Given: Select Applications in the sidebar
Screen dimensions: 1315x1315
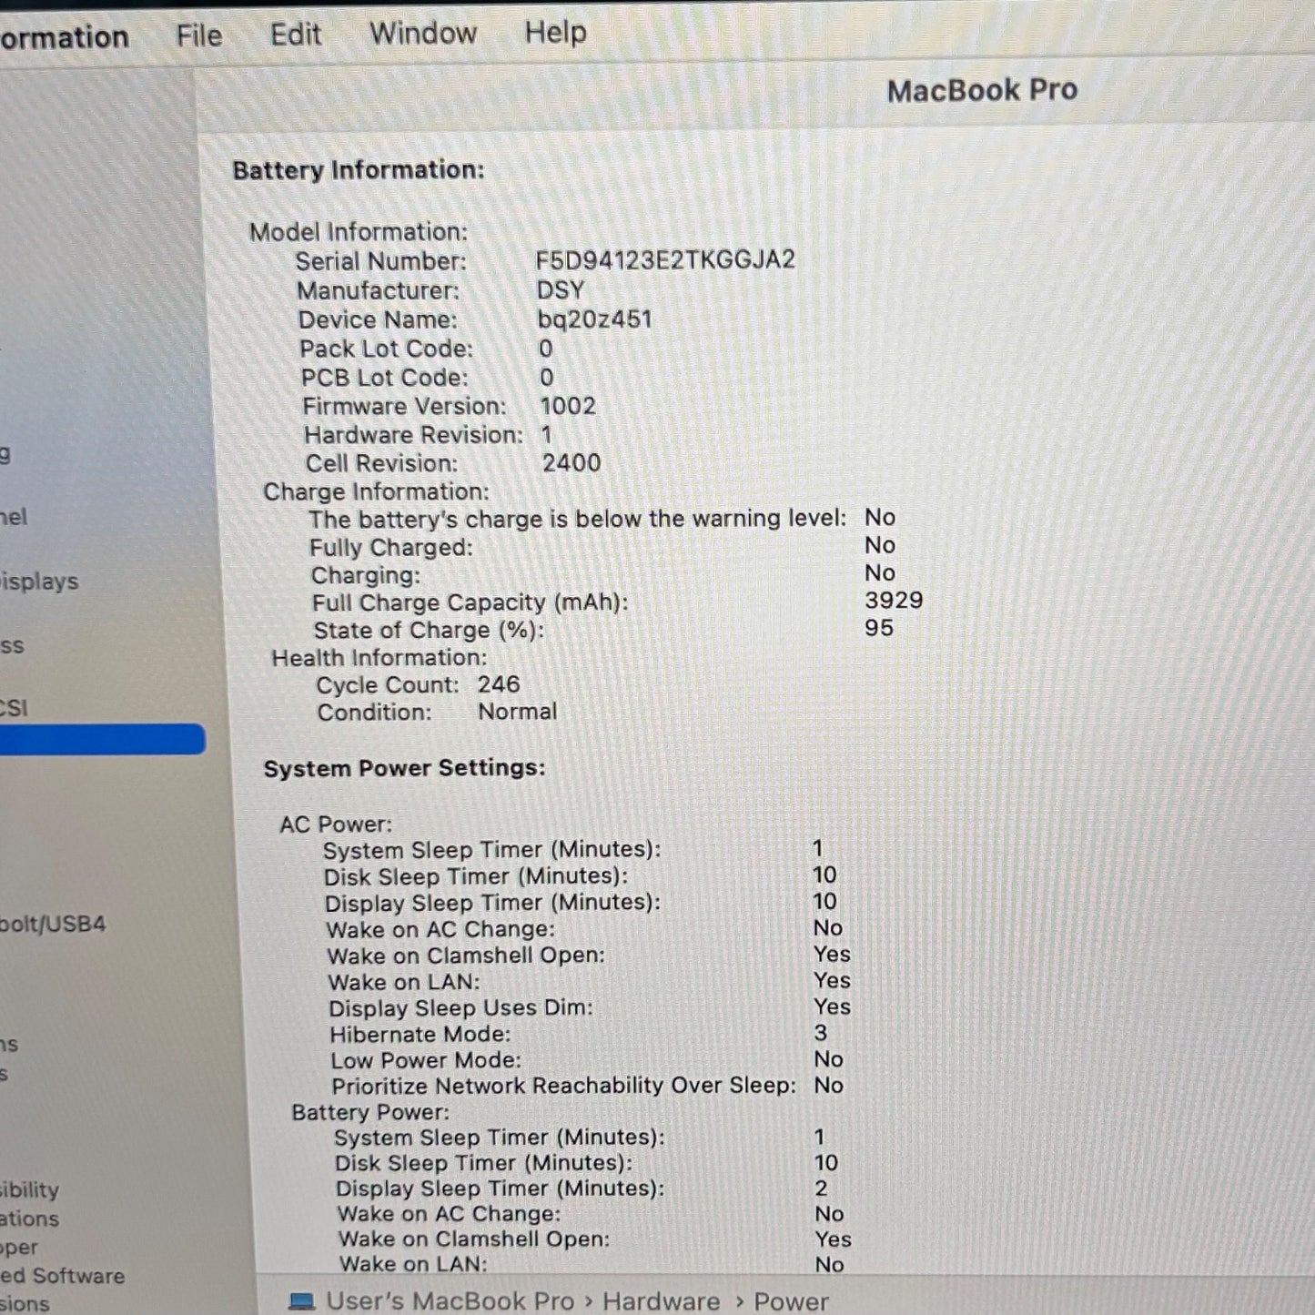Looking at the screenshot, I should [30, 1219].
